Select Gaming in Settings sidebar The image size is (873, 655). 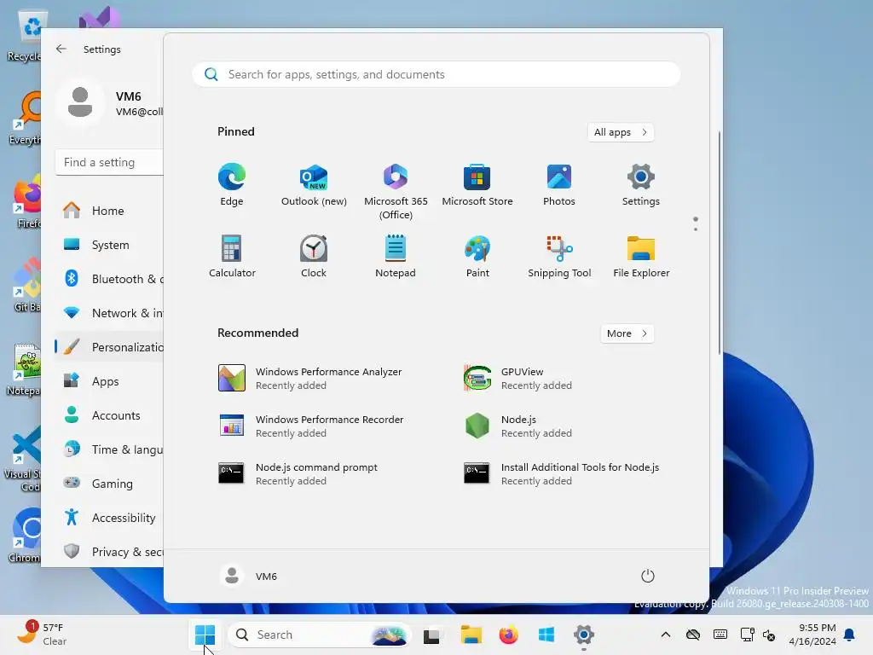pyautogui.click(x=109, y=484)
